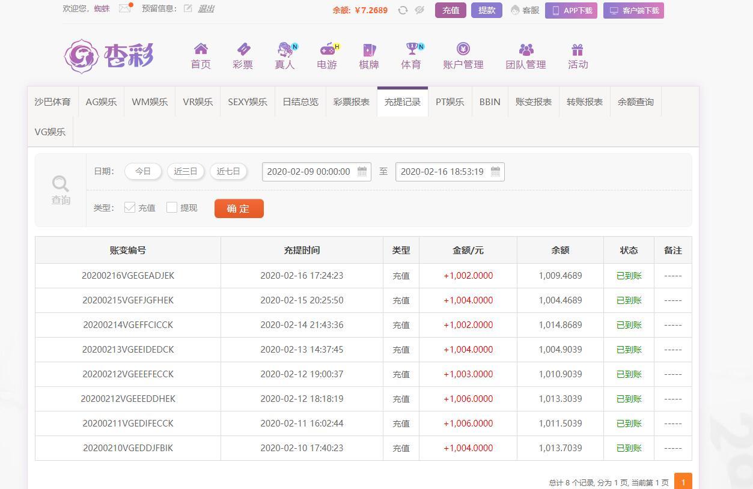Image resolution: width=753 pixels, height=489 pixels.
Task: Open 真人 live casino section
Action: [x=285, y=56]
